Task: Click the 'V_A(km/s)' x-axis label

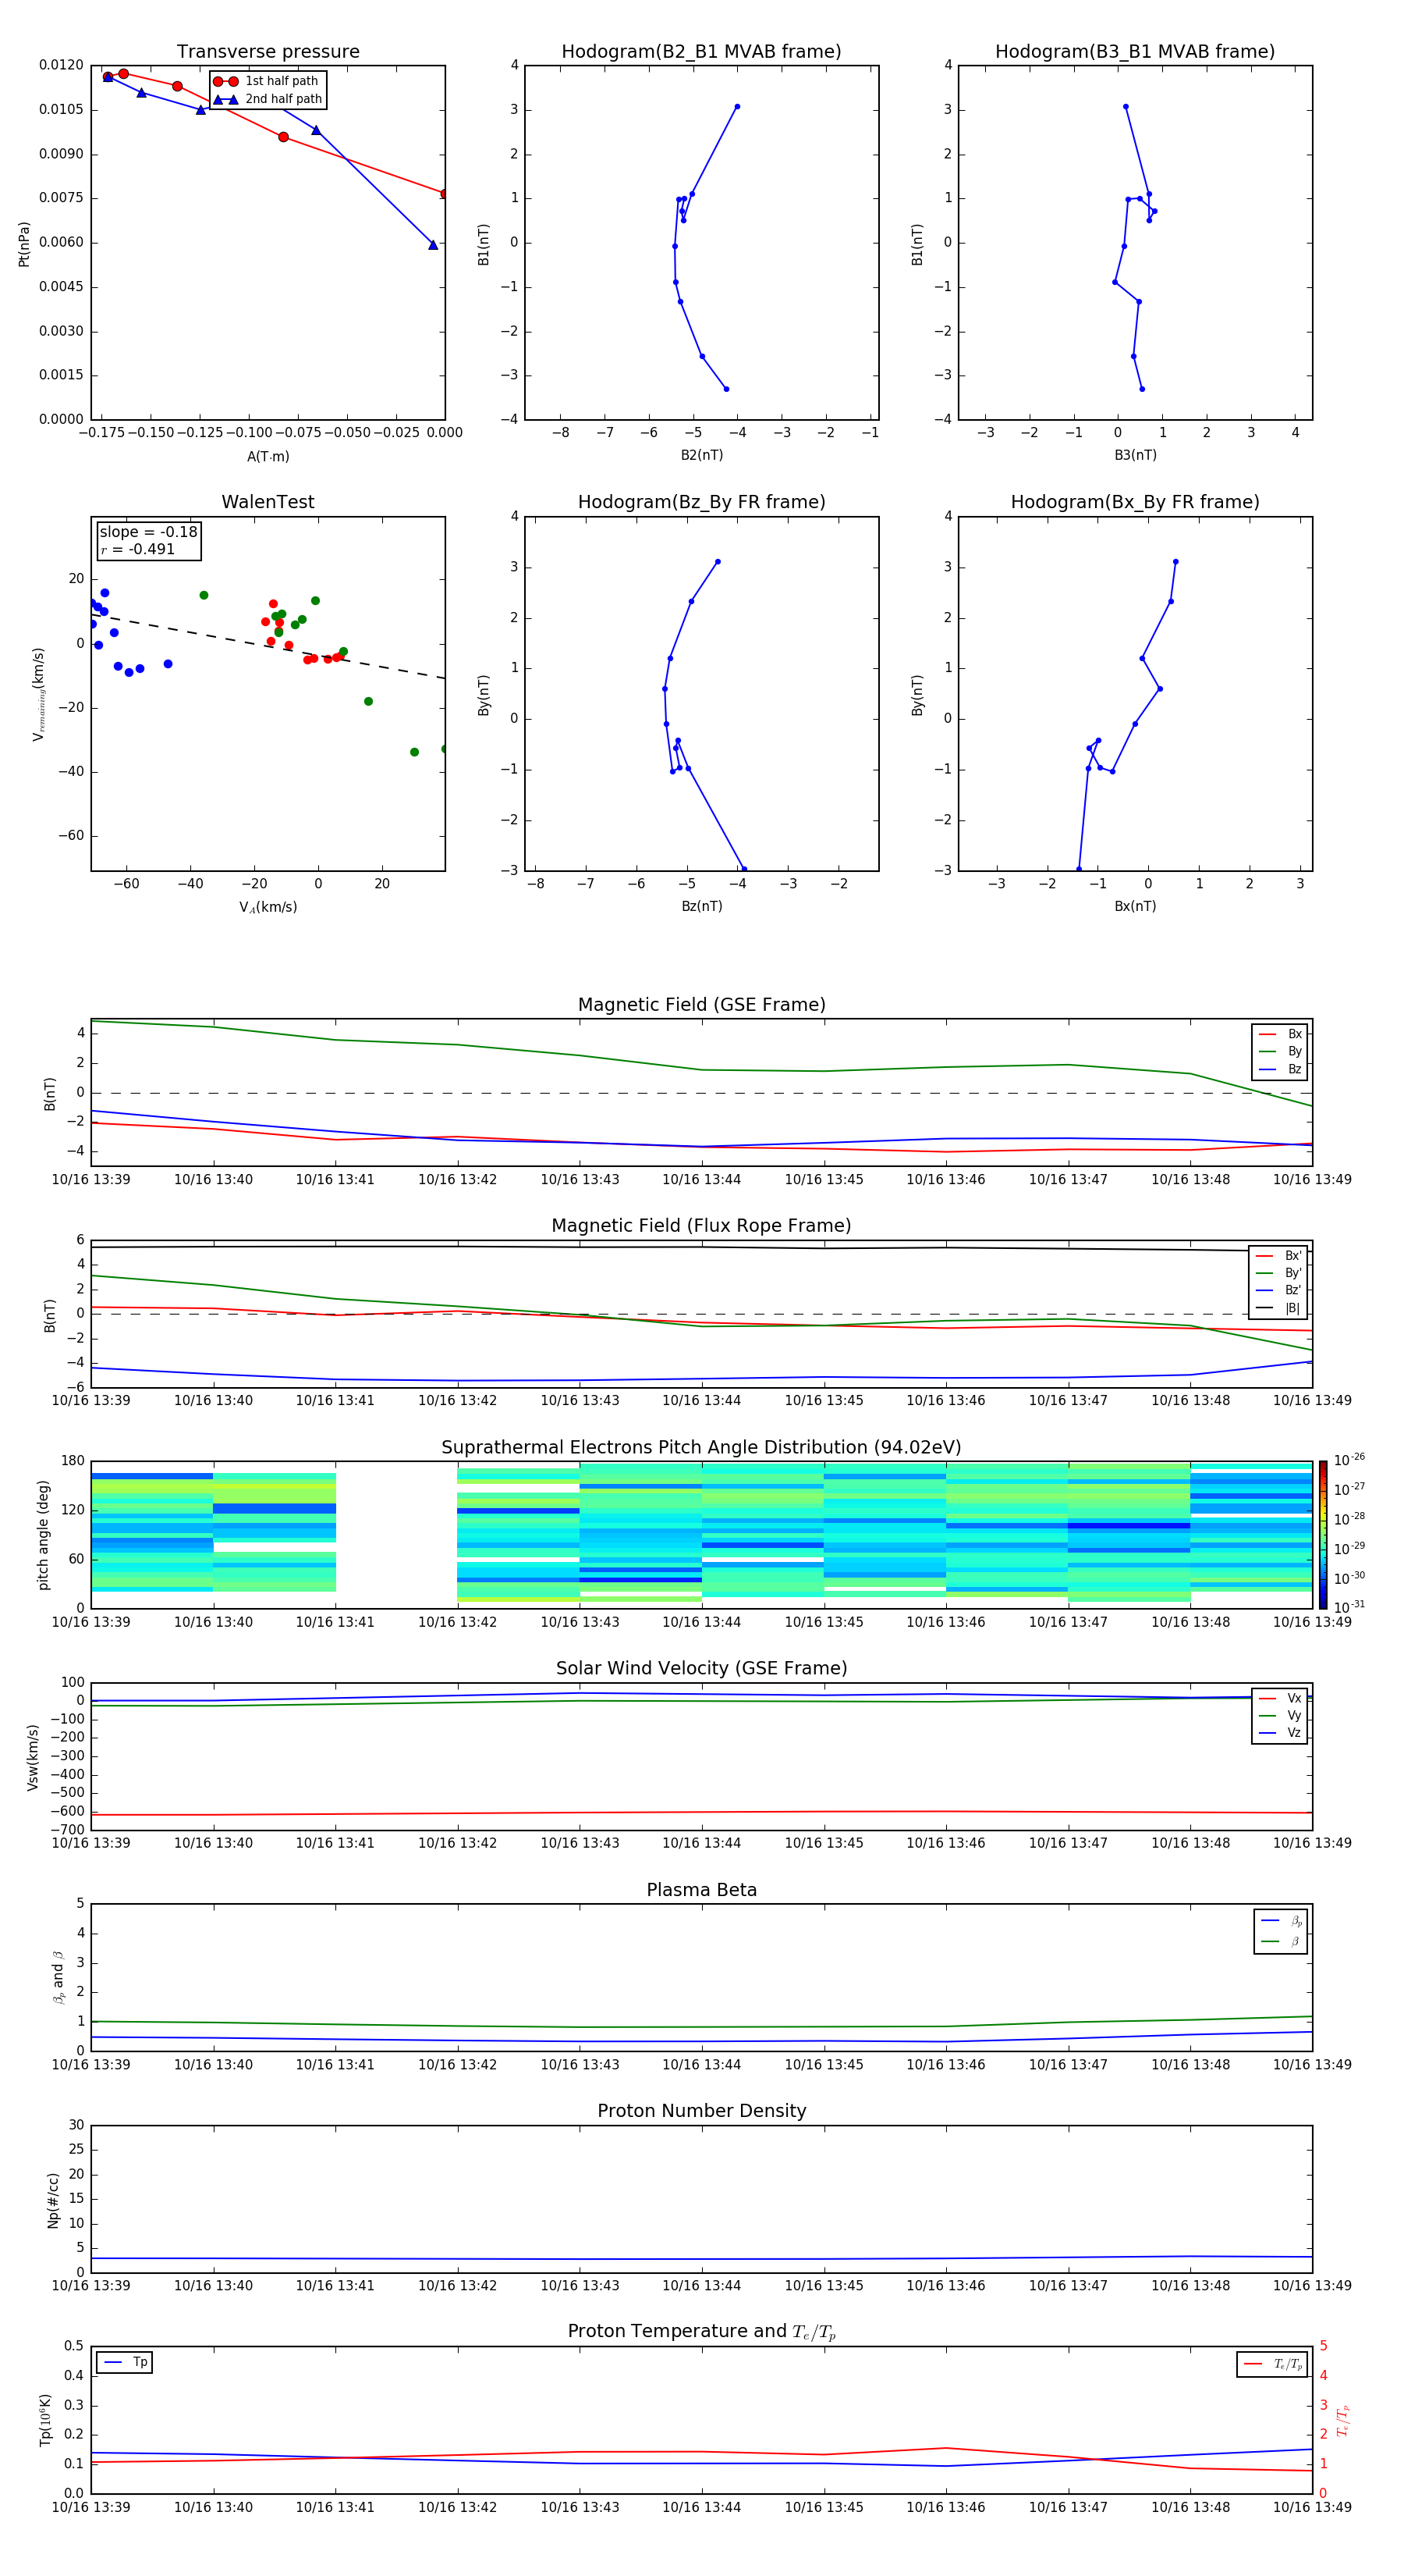Action: (x=268, y=907)
